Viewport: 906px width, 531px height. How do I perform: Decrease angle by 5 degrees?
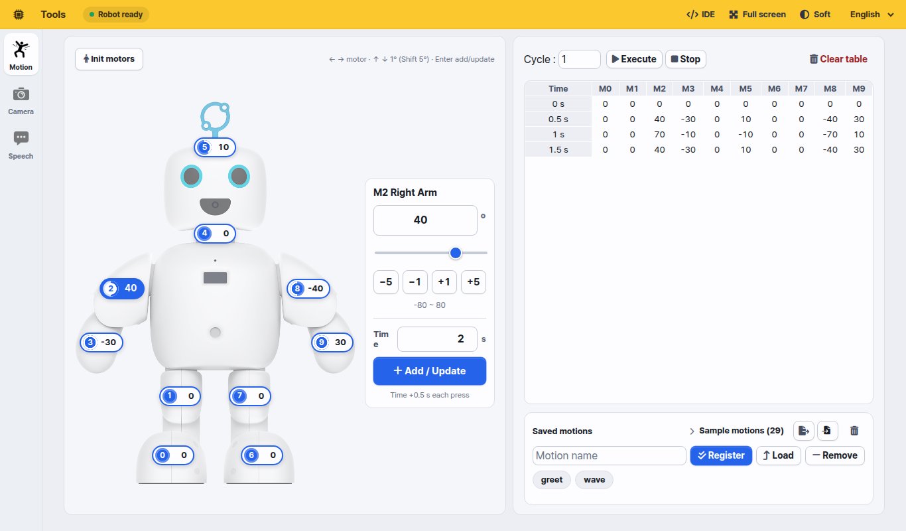(385, 282)
